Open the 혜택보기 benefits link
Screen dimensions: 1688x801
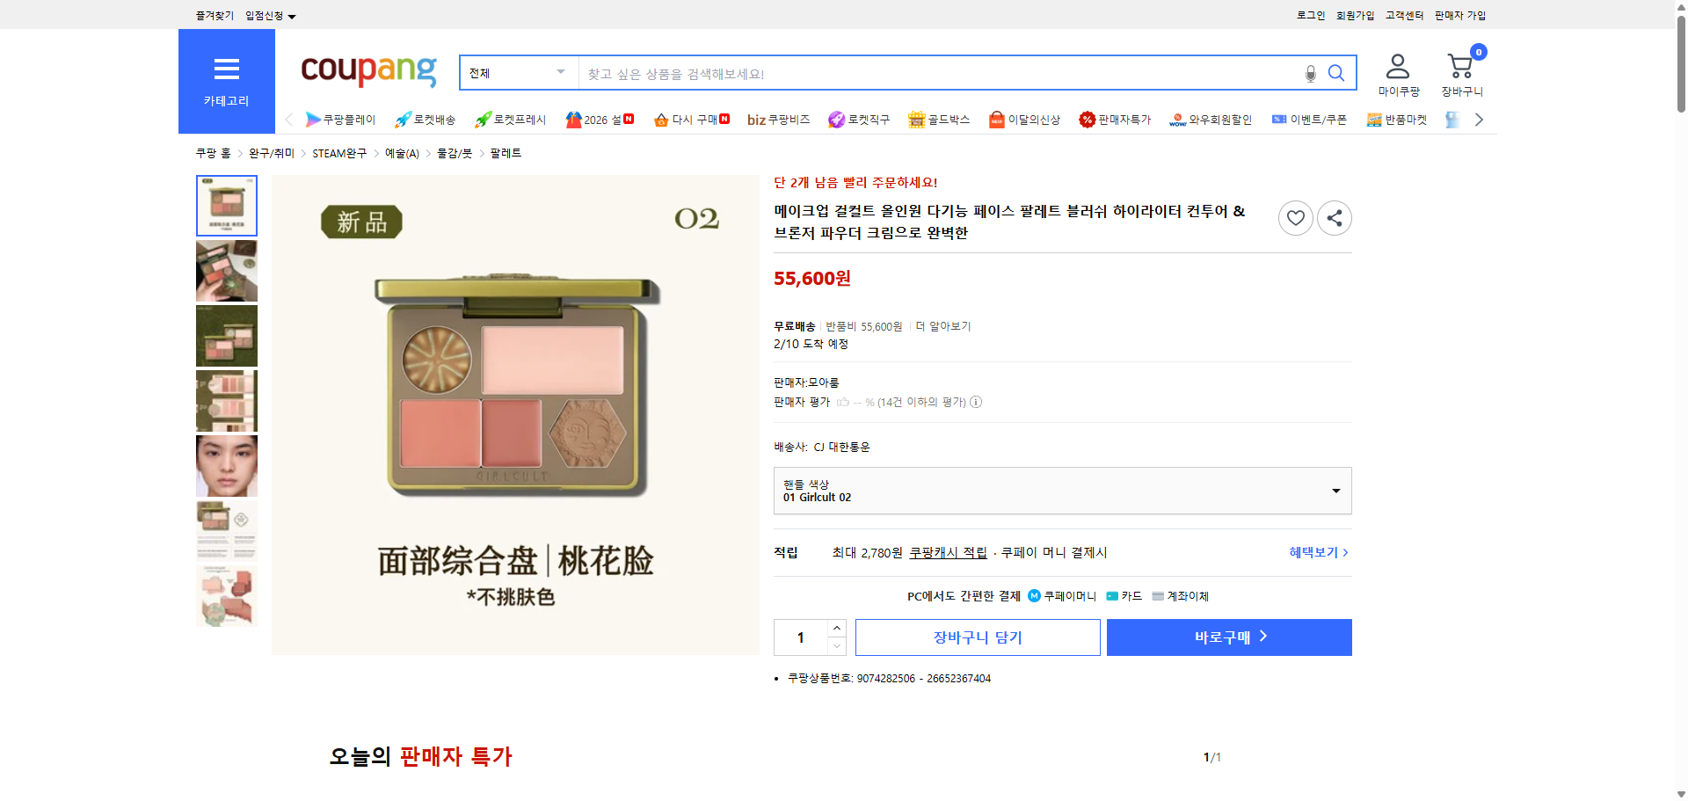pyautogui.click(x=1314, y=552)
